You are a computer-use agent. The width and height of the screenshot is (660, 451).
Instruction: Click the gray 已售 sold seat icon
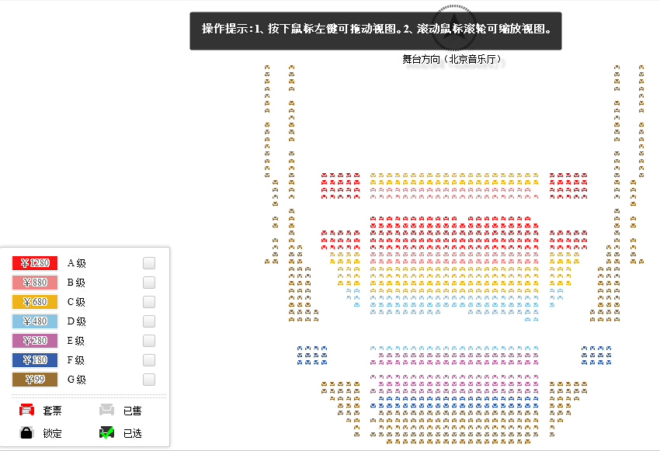pyautogui.click(x=107, y=409)
